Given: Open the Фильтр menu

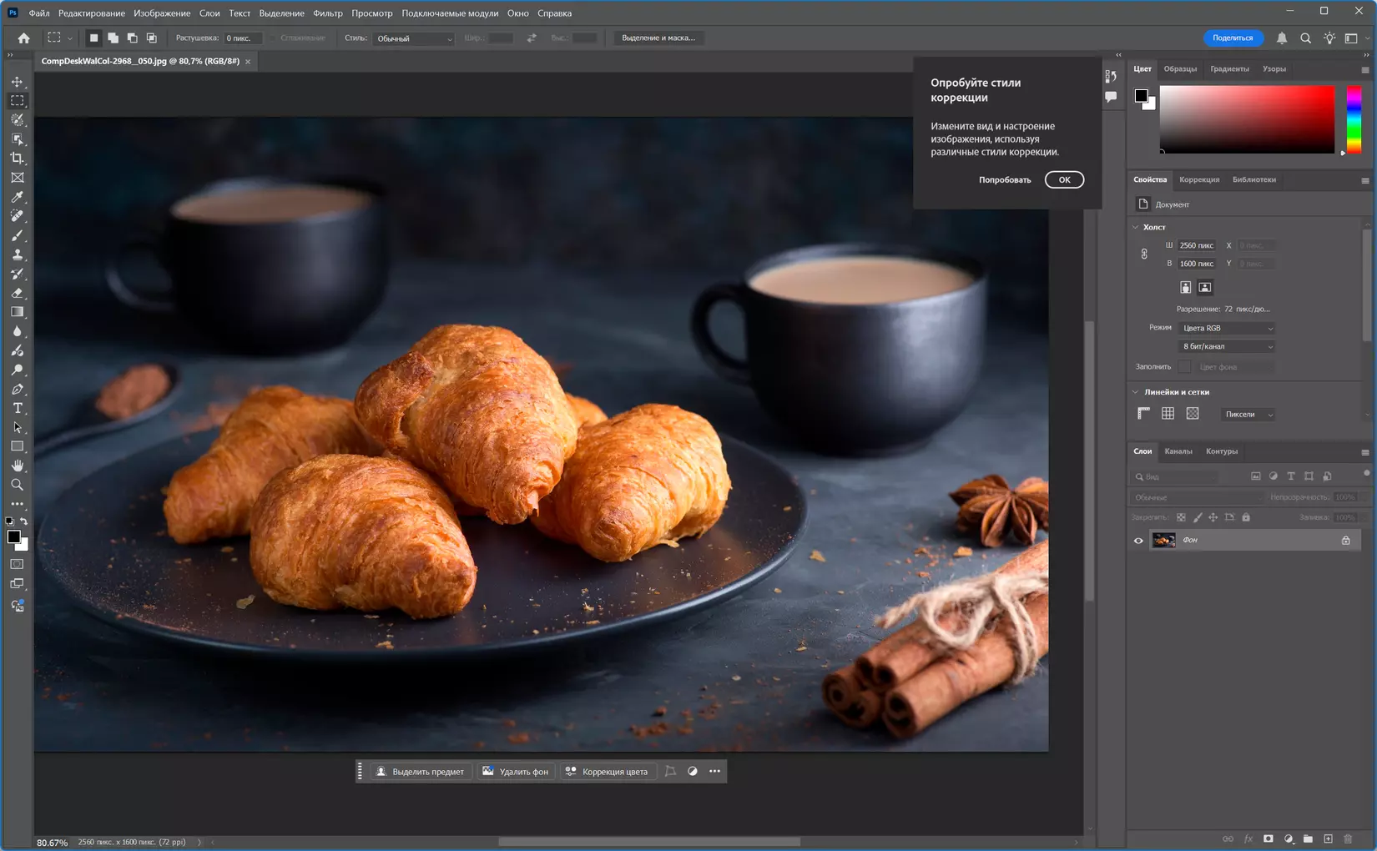Looking at the screenshot, I should tap(327, 13).
